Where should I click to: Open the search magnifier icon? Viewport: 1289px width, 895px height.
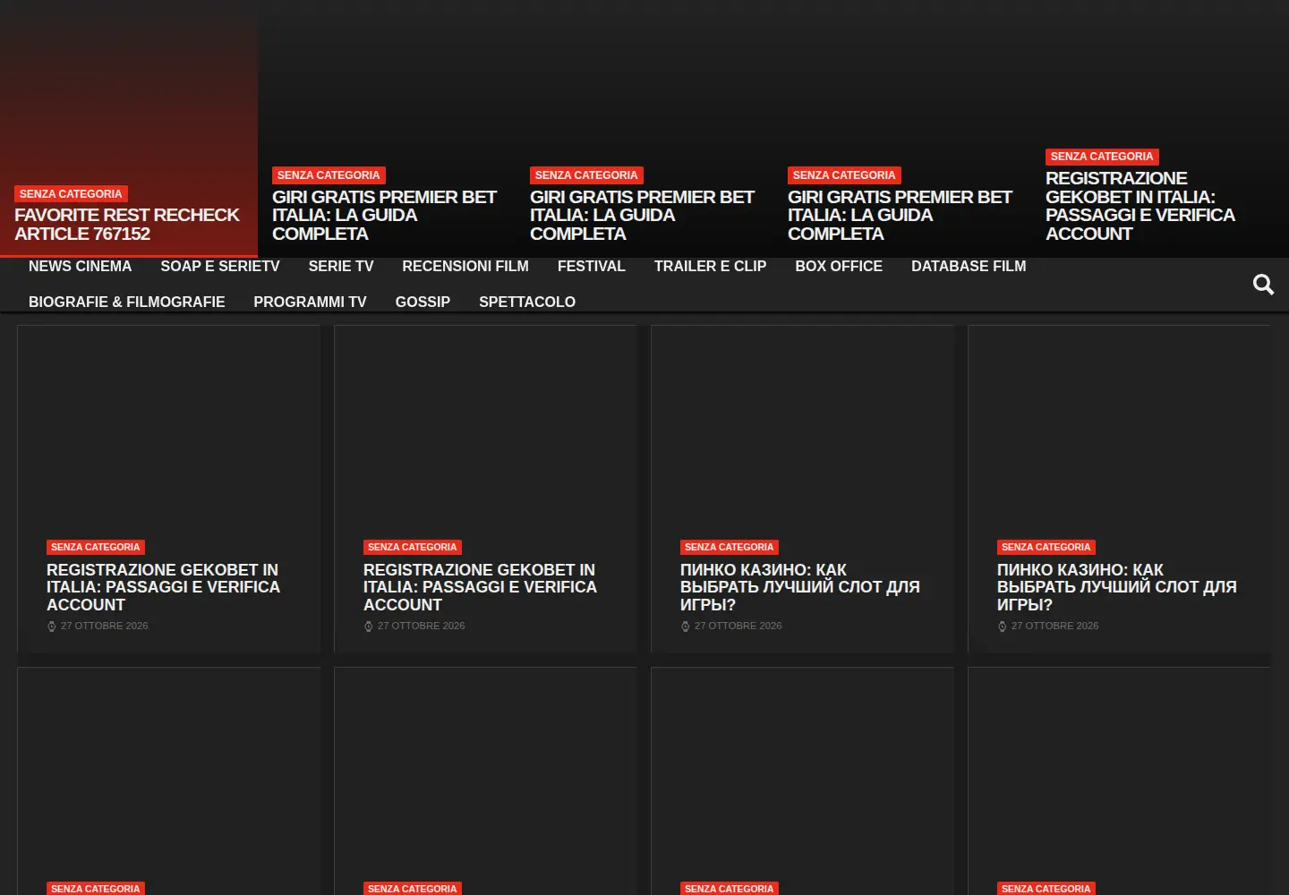[1263, 285]
